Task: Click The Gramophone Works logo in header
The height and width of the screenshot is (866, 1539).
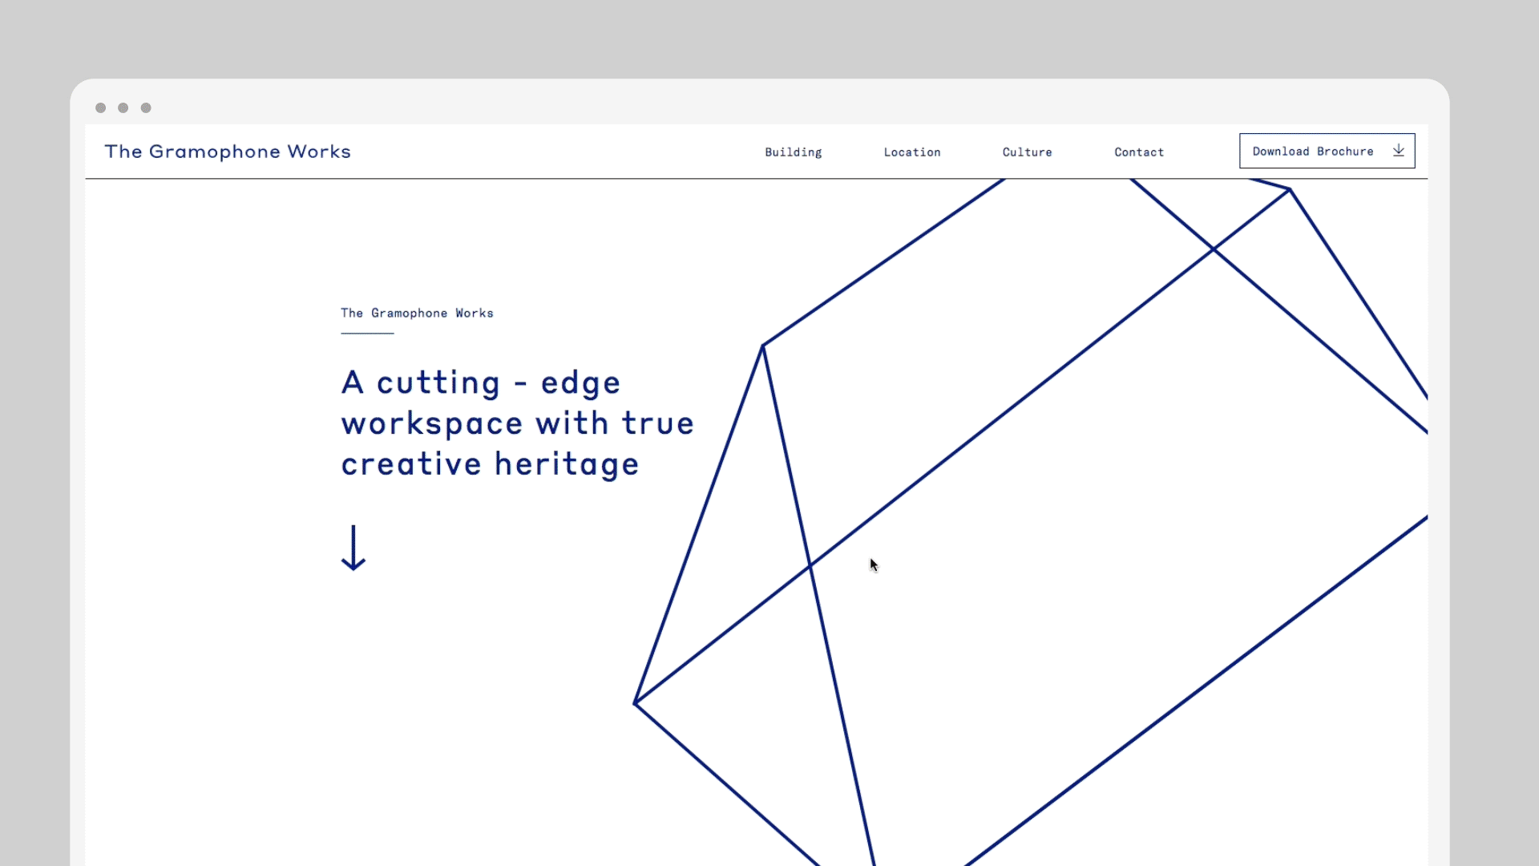Action: pos(228,152)
